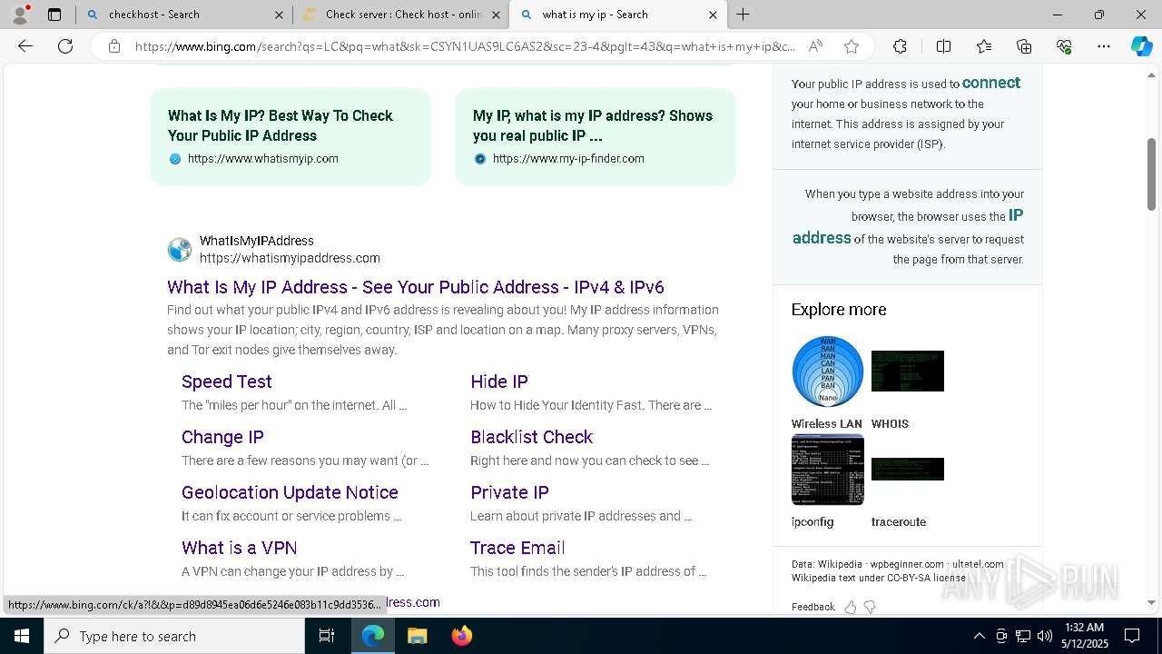
Task: Click the Feedback label
Action: 813,607
